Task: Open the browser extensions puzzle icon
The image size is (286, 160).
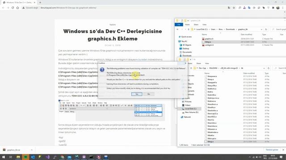Action: [273, 8]
